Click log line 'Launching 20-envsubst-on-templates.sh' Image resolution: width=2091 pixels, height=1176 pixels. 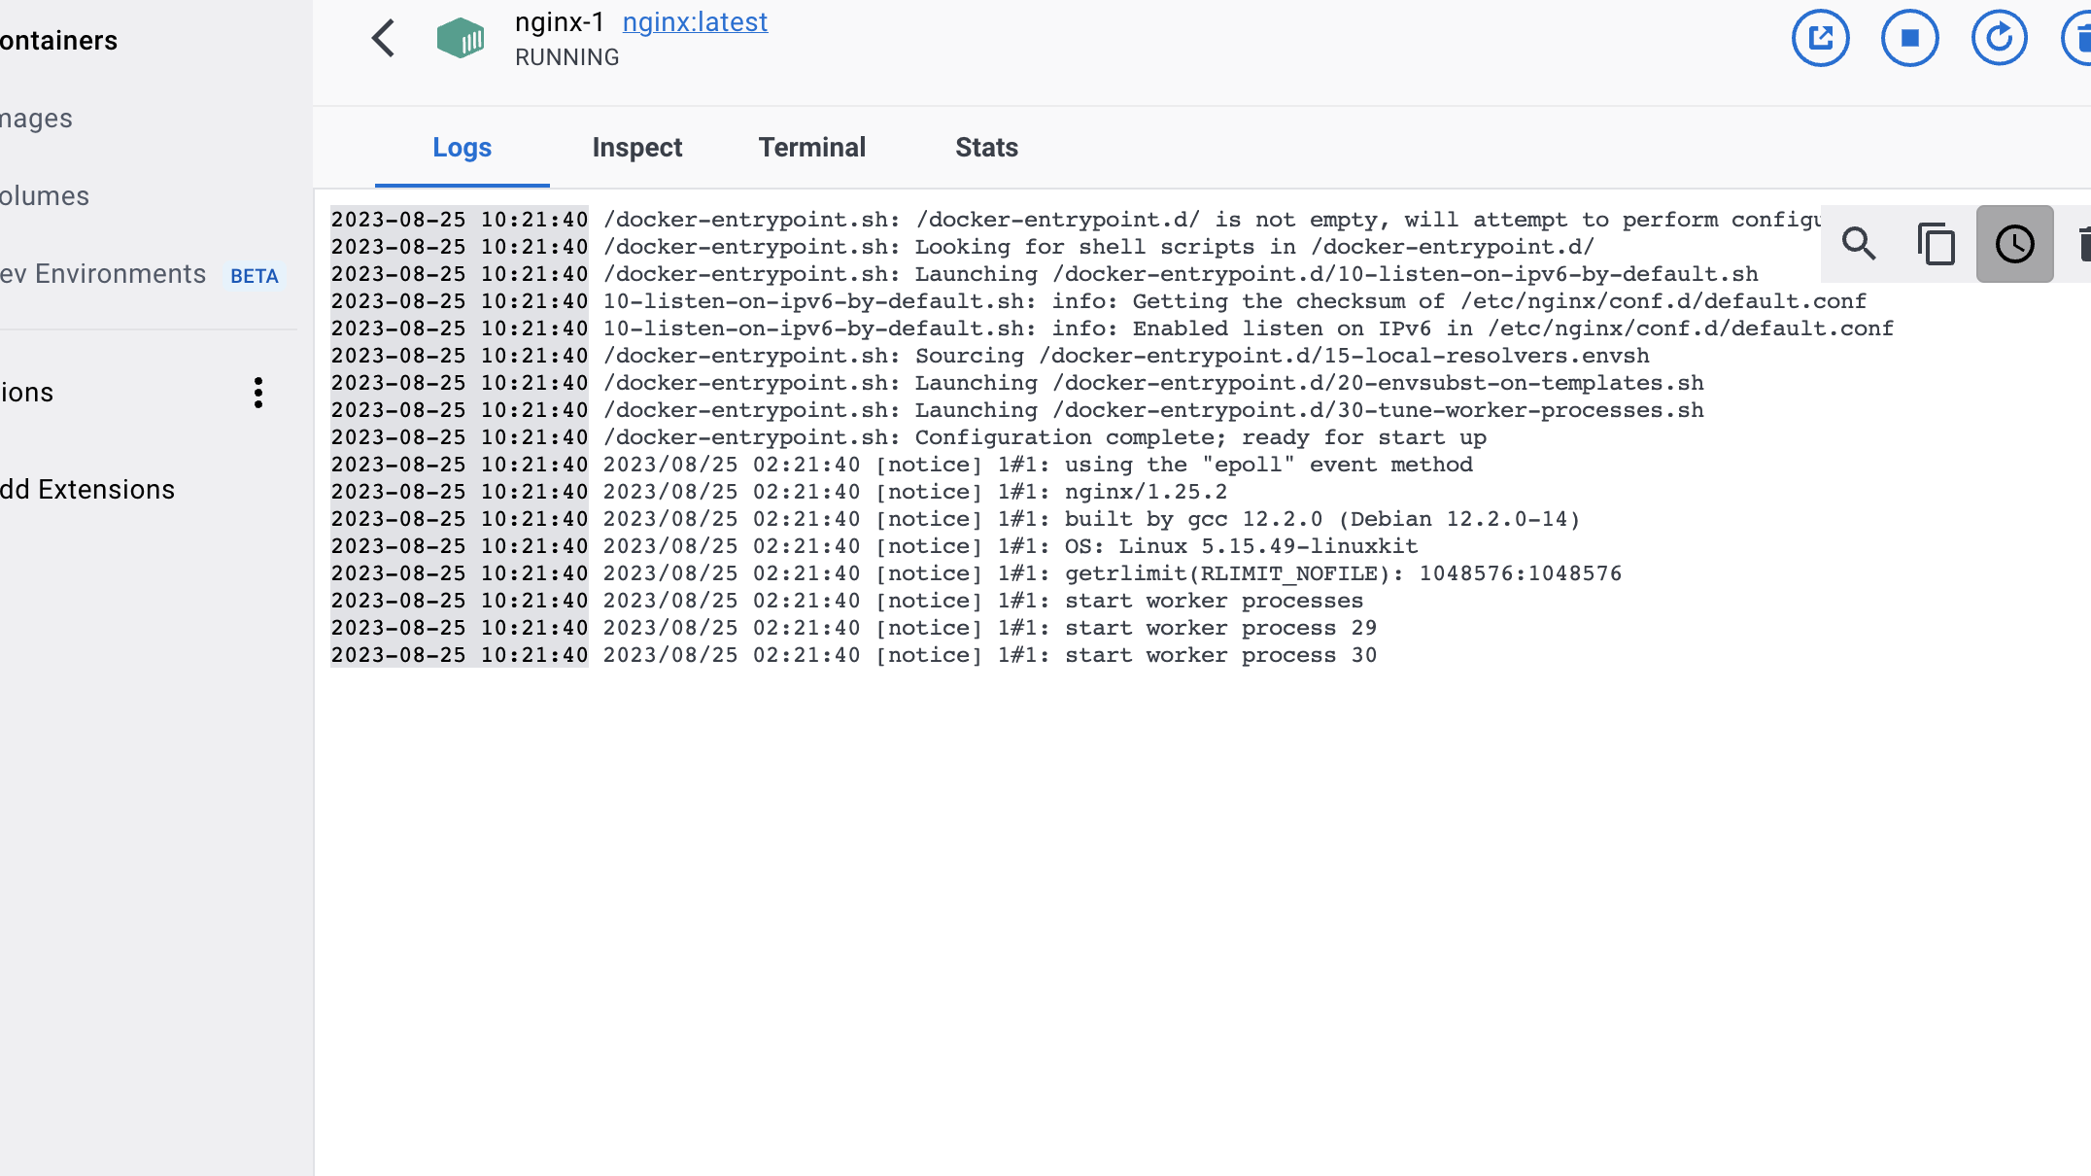click(x=1017, y=383)
